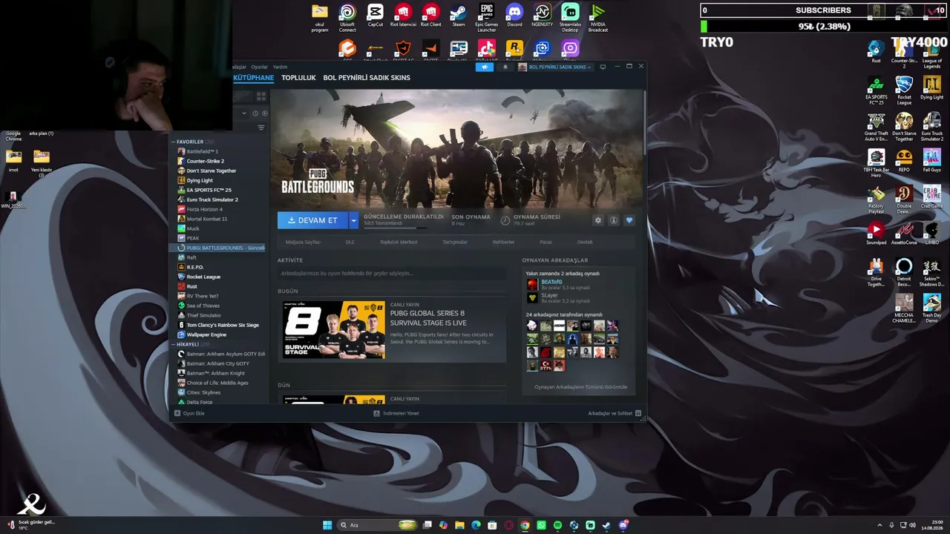The height and width of the screenshot is (534, 950).
Task: Select Tom Clancy's Rainbow Six Siege
Action: point(221,325)
